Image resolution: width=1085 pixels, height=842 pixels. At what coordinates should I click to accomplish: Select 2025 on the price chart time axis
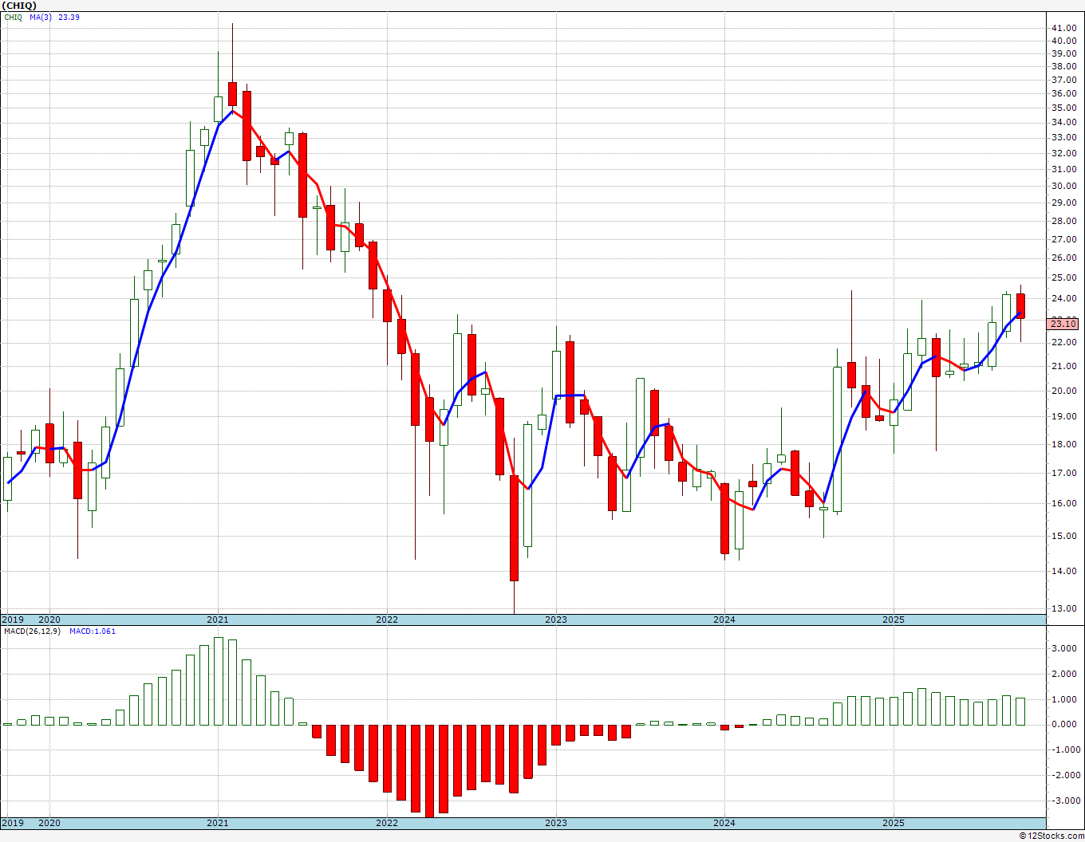(x=894, y=619)
